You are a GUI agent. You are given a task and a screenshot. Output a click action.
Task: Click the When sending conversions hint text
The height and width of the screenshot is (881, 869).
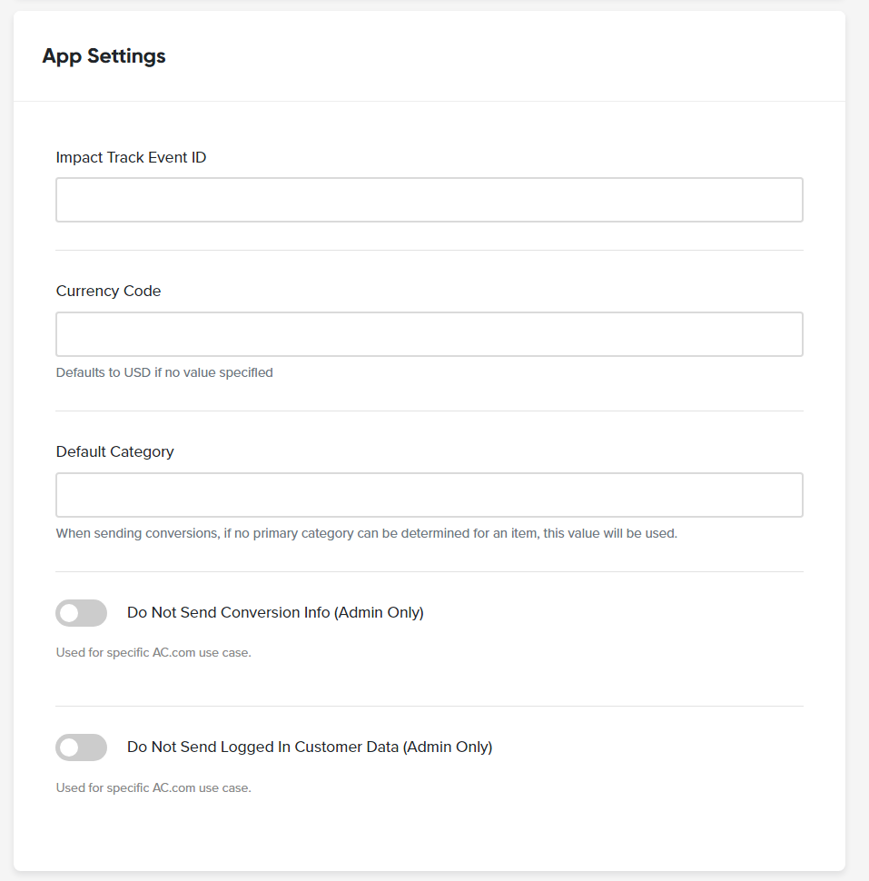367,533
